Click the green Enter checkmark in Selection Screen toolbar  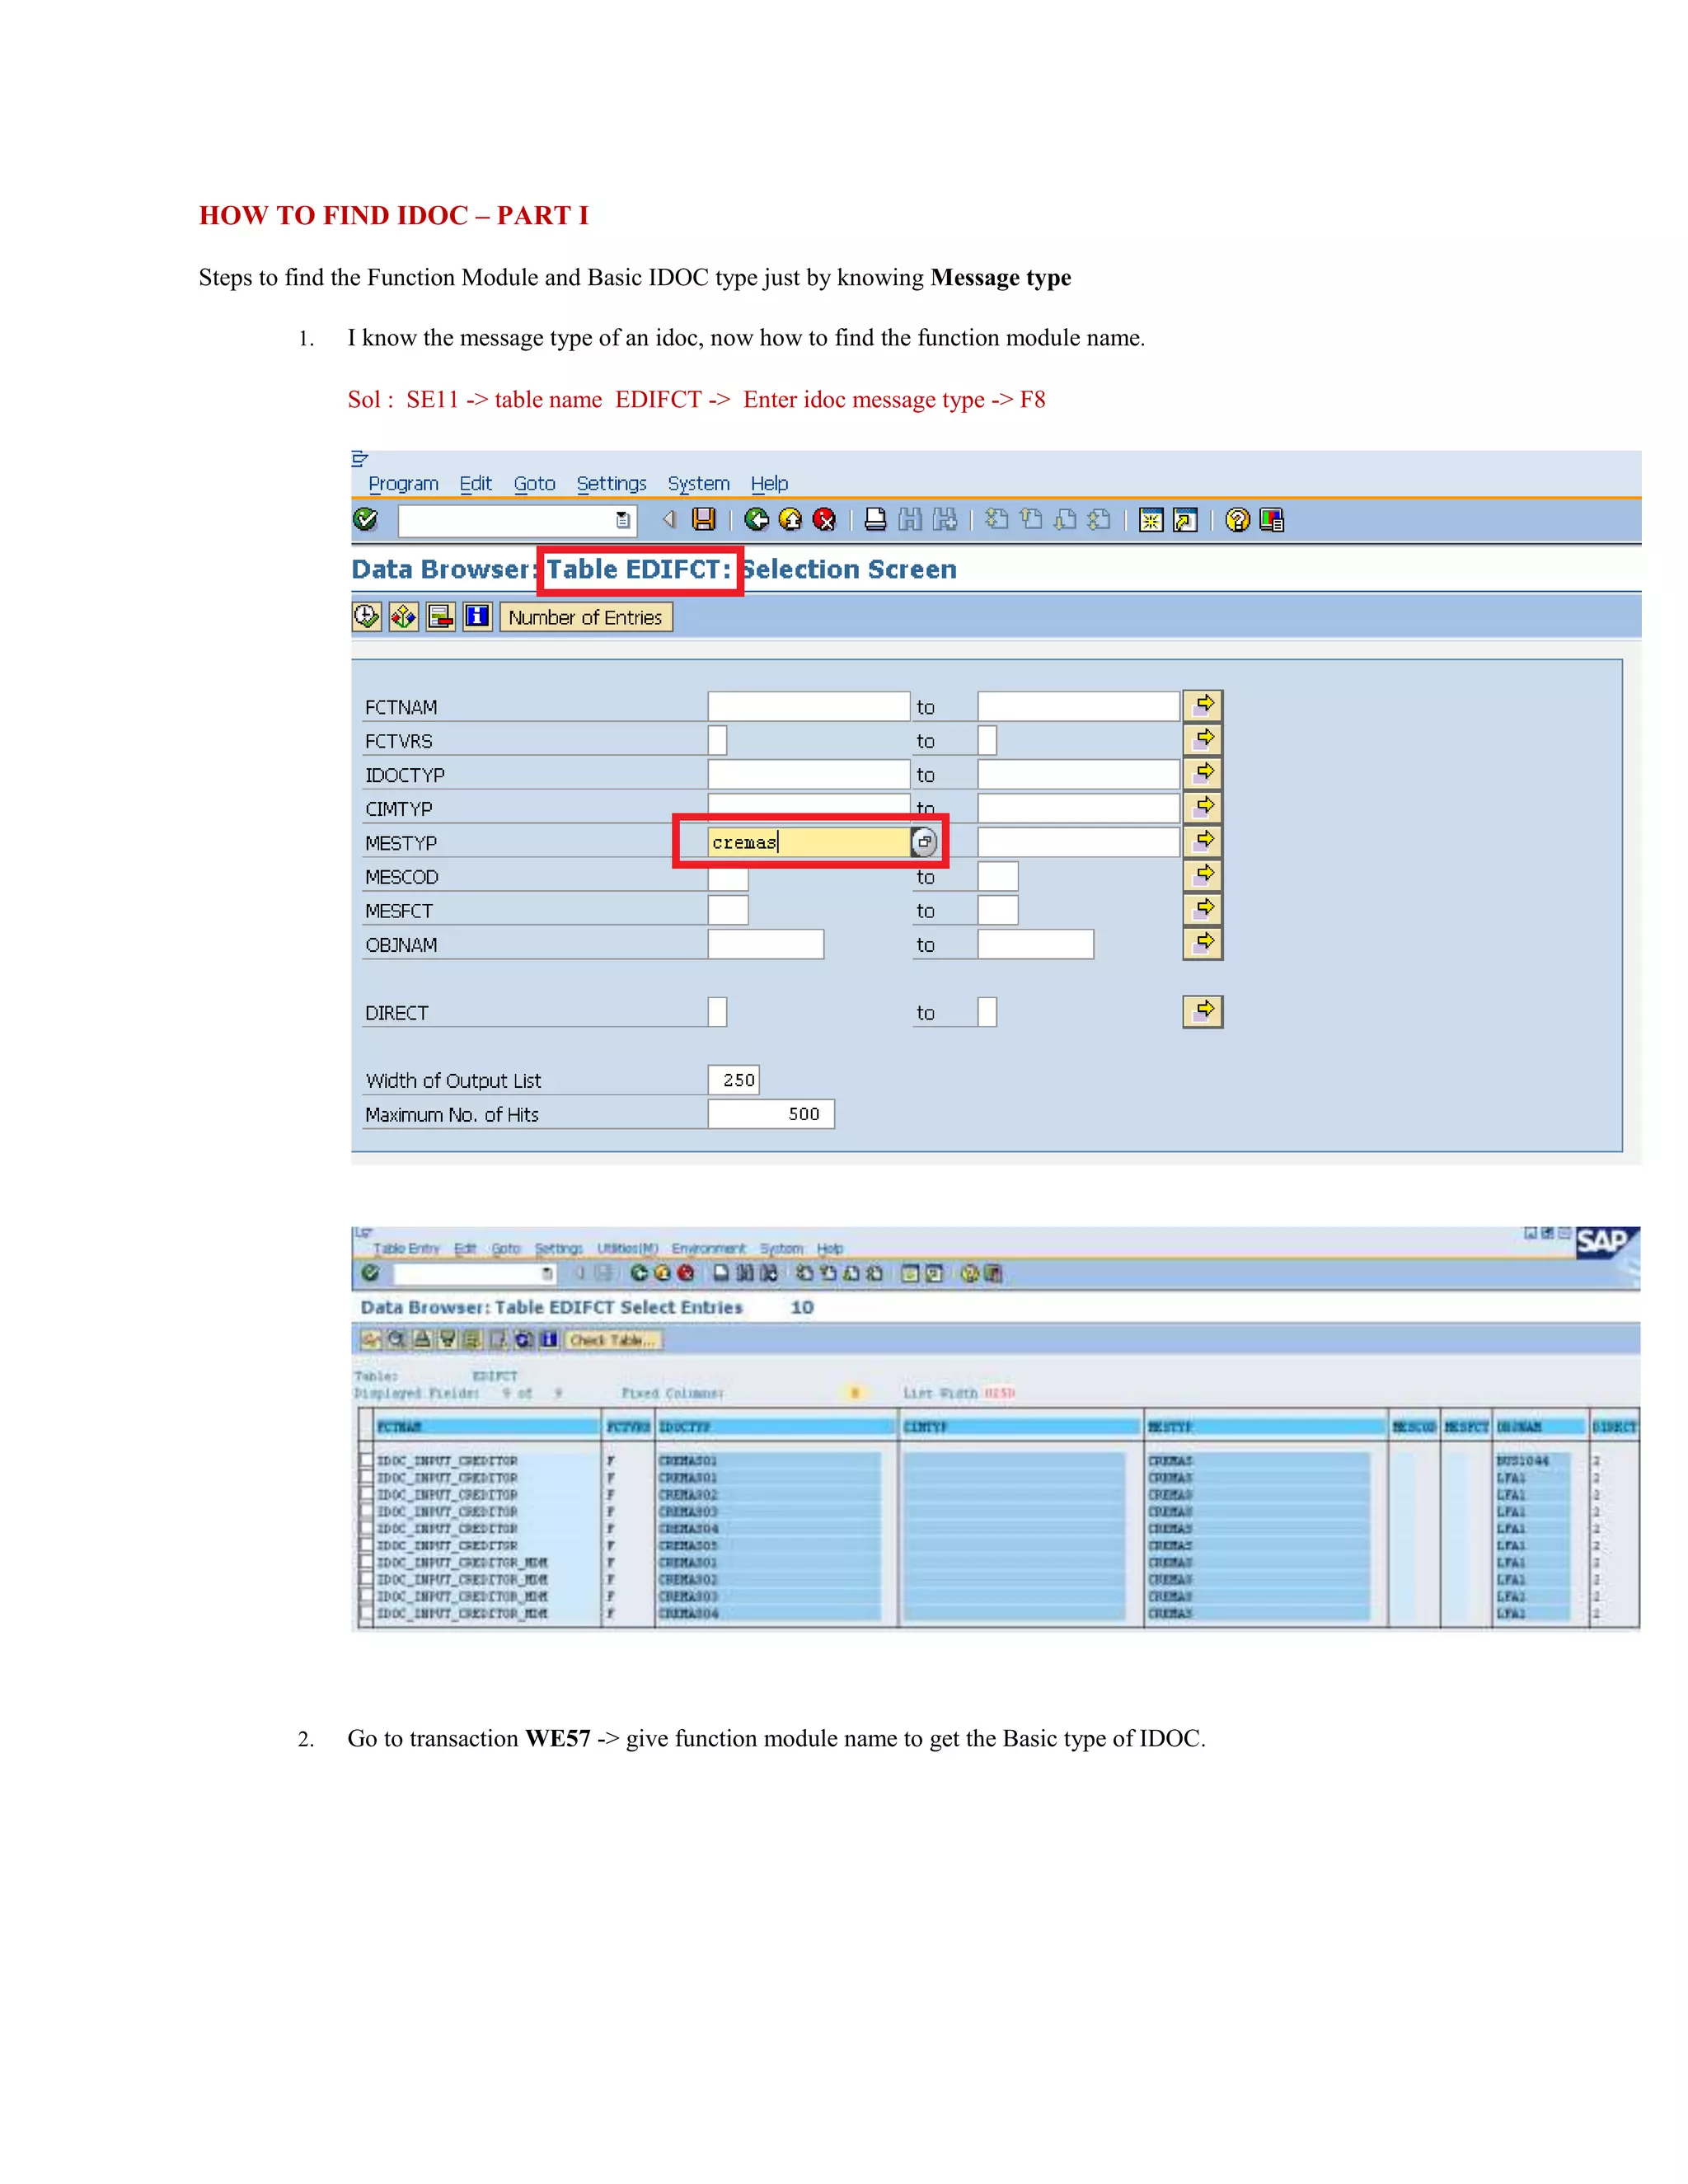pos(366,519)
